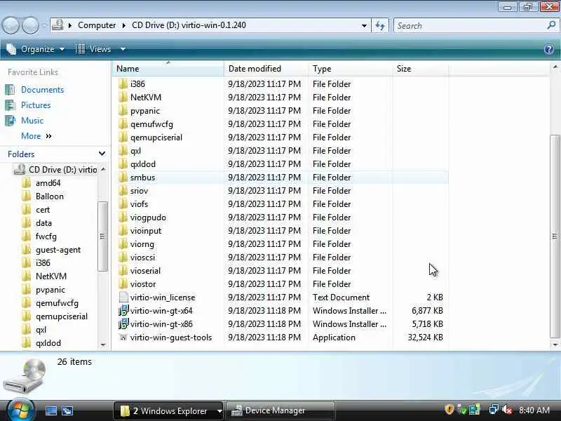Click the muted volume tray icon
The width and height of the screenshot is (561, 421).
pos(506,410)
